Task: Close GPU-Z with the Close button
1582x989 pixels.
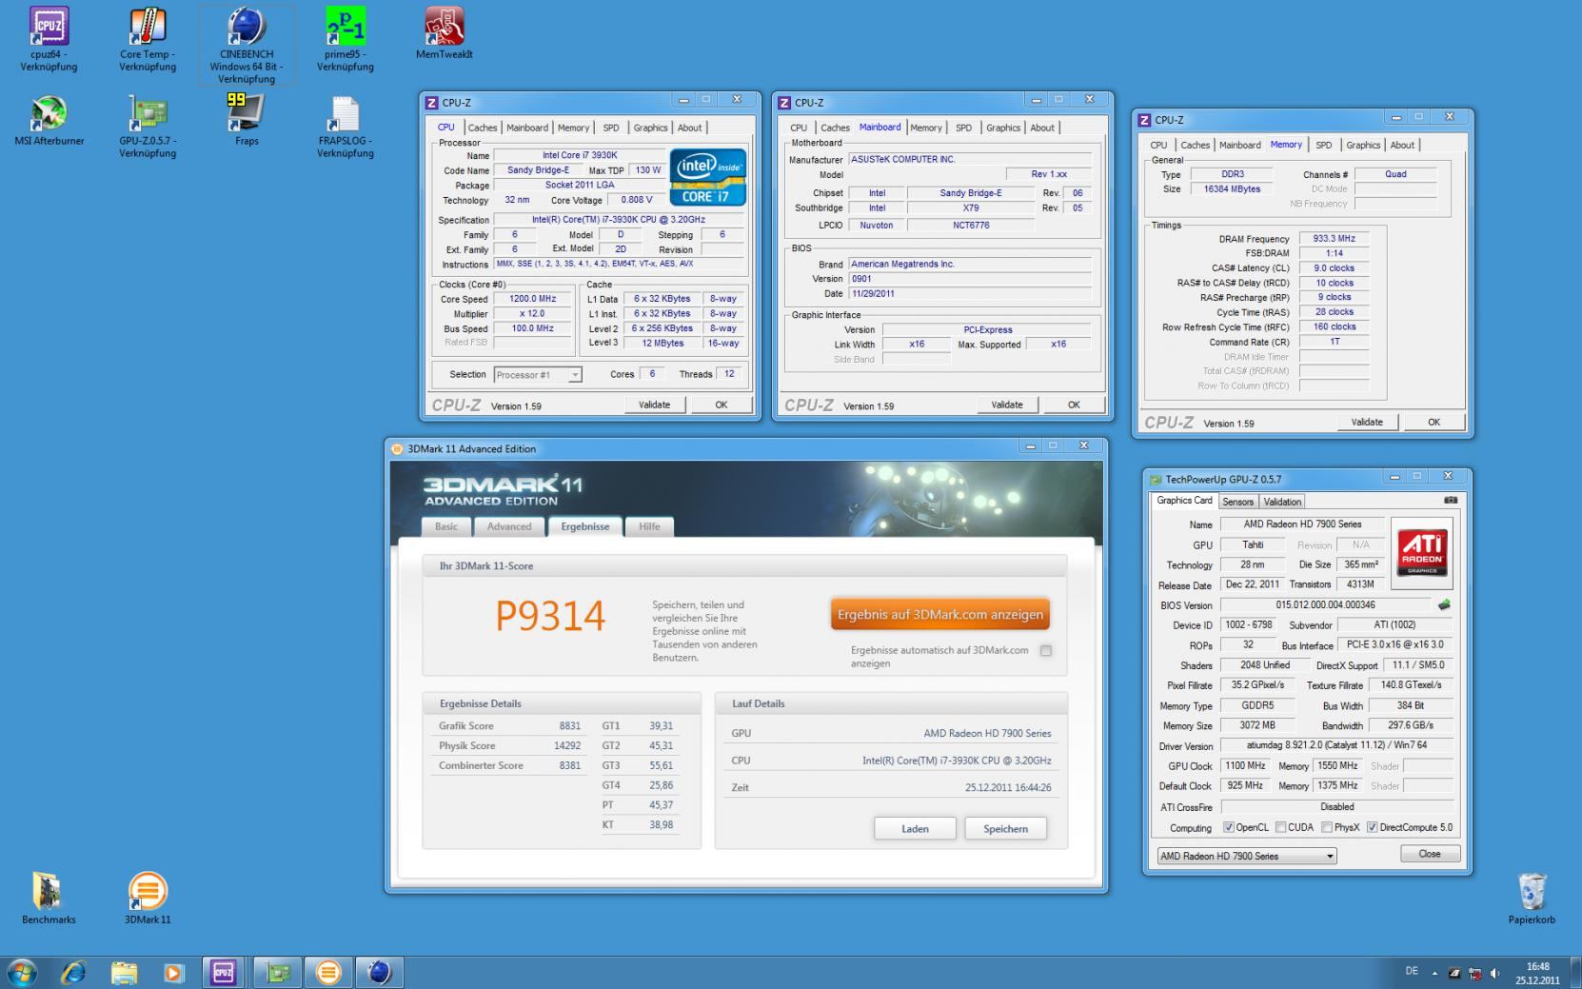Action: pos(1430,854)
